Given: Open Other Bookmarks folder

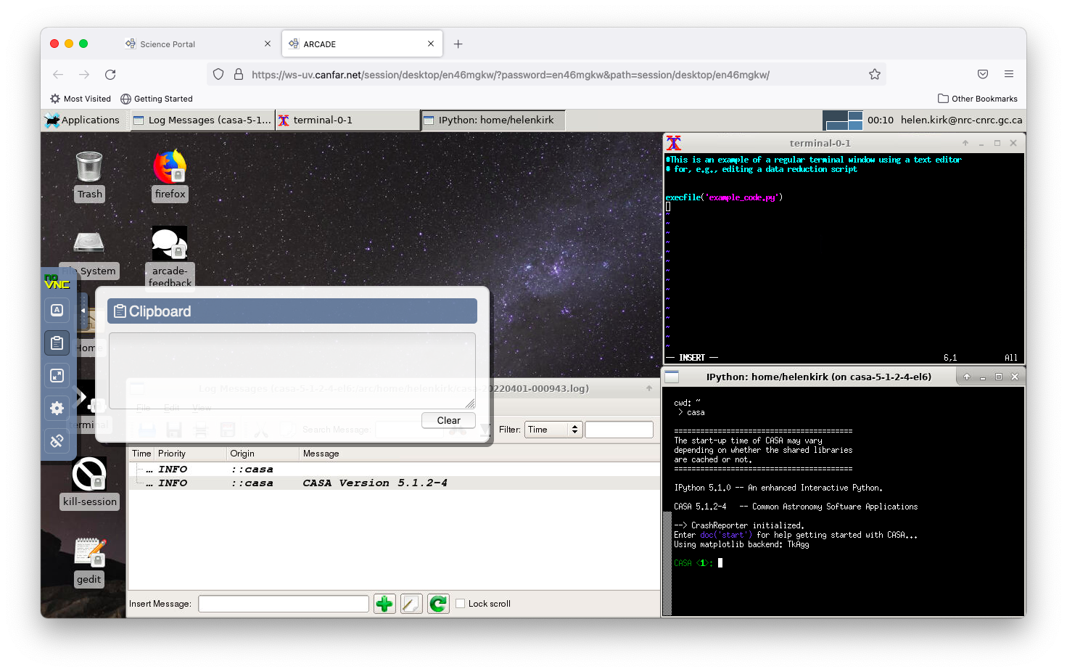Looking at the screenshot, I should 978,99.
